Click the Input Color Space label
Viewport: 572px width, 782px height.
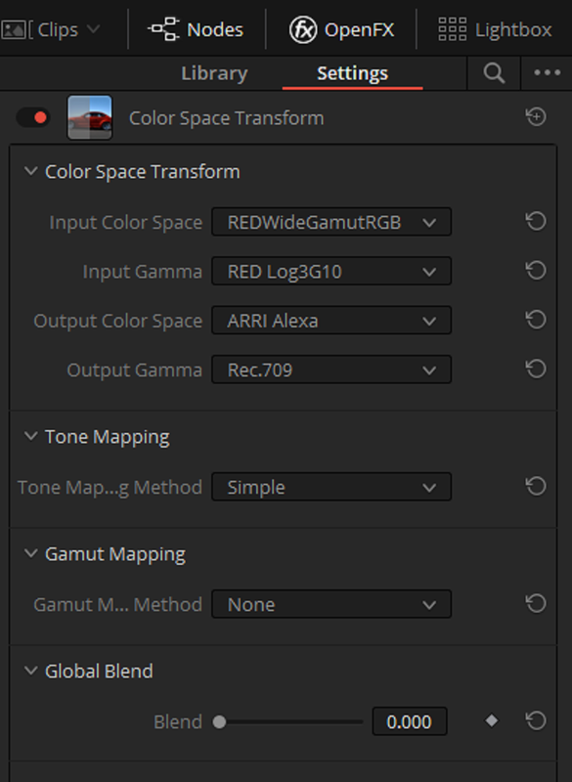126,223
